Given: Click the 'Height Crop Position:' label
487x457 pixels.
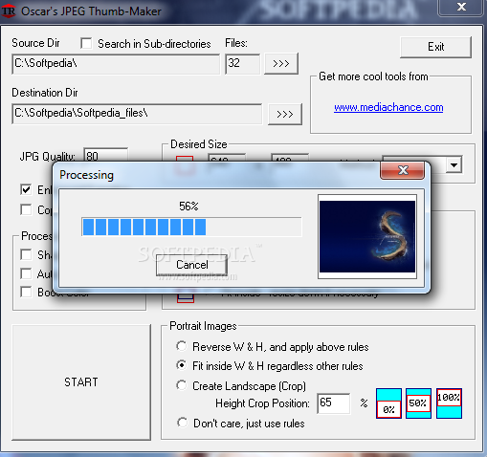Looking at the screenshot, I should [x=262, y=403].
